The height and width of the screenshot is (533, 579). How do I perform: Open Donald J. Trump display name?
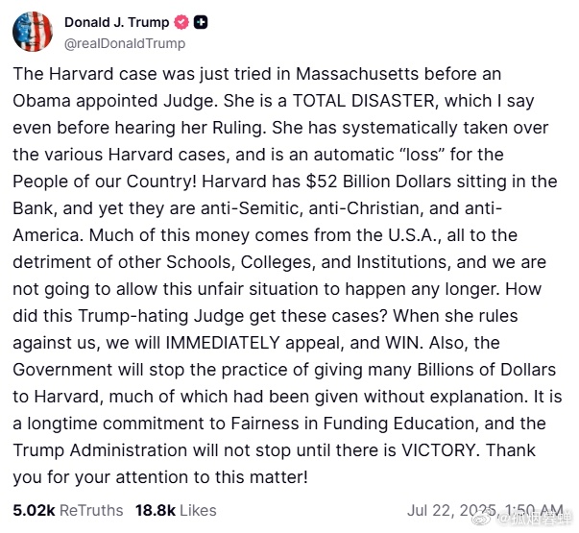pos(117,22)
